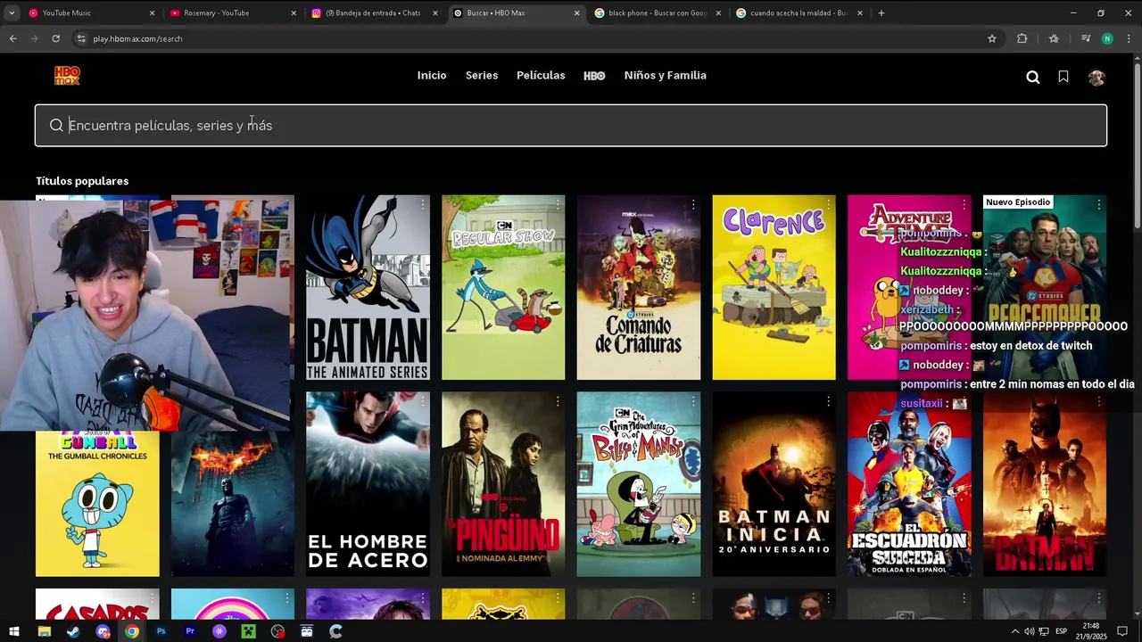Reload the page with browser refresh icon

(55, 38)
